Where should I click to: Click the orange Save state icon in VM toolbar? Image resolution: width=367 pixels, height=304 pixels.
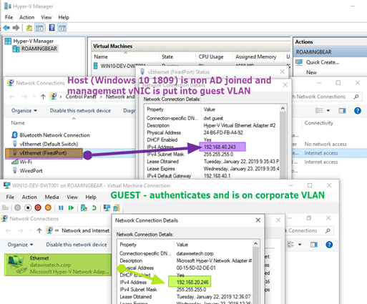pyautogui.click(x=48, y=207)
